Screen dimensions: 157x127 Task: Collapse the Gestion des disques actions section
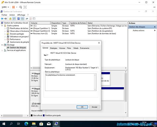click(x=155, y=27)
